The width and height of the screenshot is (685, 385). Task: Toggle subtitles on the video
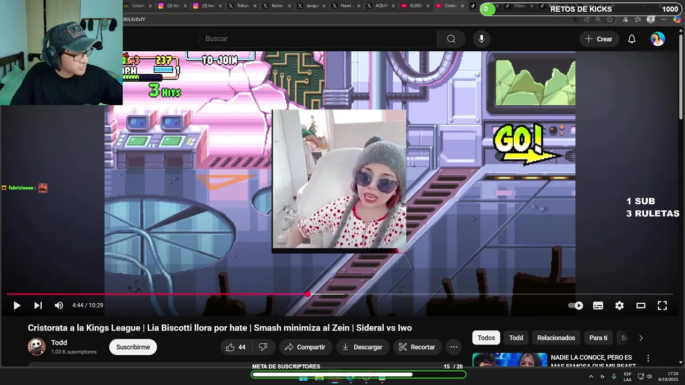(598, 305)
